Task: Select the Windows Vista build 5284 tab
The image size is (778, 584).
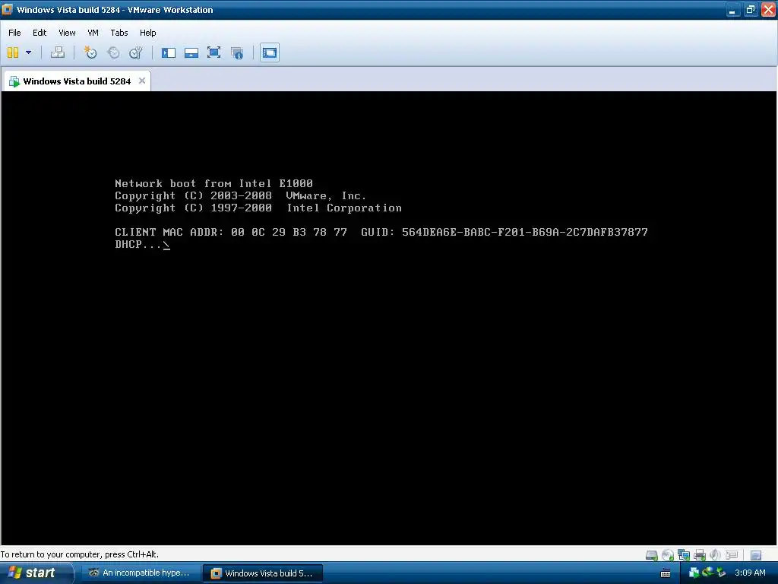Action: (77, 81)
